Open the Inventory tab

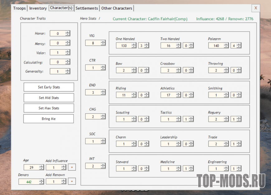click(38, 8)
